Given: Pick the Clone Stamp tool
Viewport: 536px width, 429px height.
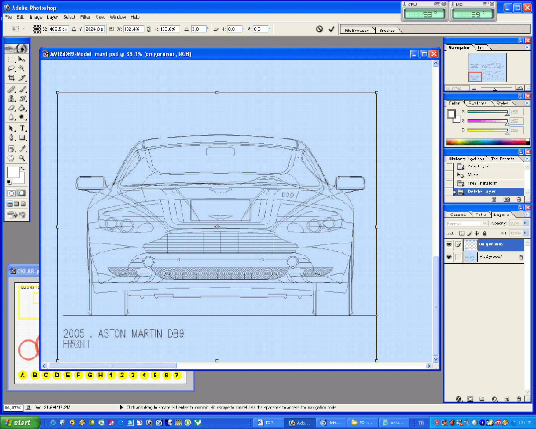Looking at the screenshot, I should [x=11, y=99].
